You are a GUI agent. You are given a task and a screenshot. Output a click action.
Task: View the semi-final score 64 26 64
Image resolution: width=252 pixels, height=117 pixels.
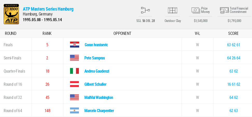[234, 58]
